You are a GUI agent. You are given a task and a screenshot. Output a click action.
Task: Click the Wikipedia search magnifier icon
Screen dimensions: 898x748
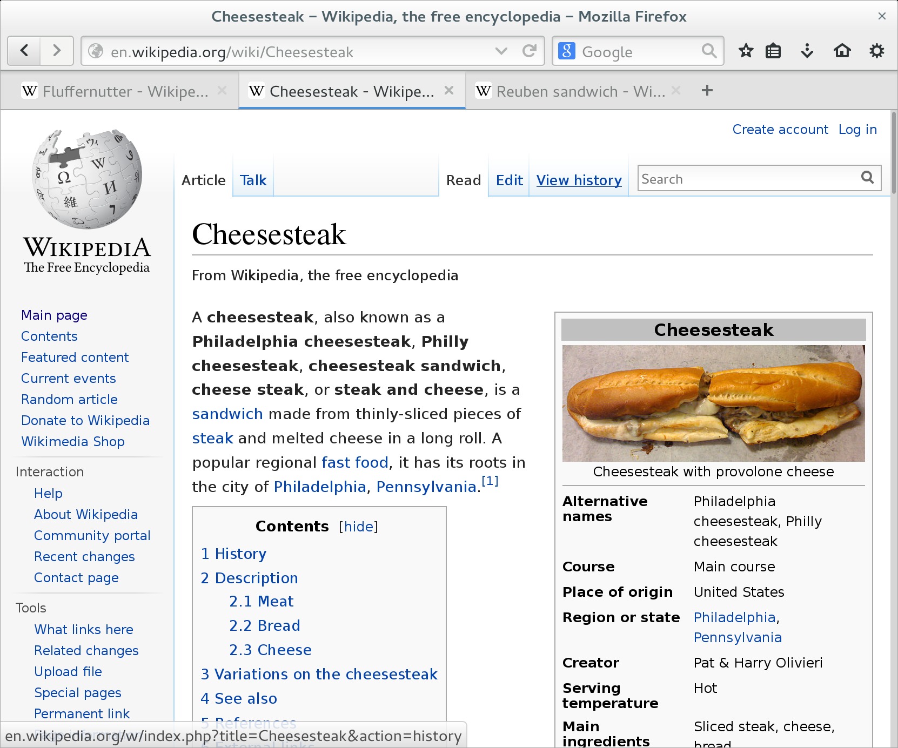coord(867,178)
